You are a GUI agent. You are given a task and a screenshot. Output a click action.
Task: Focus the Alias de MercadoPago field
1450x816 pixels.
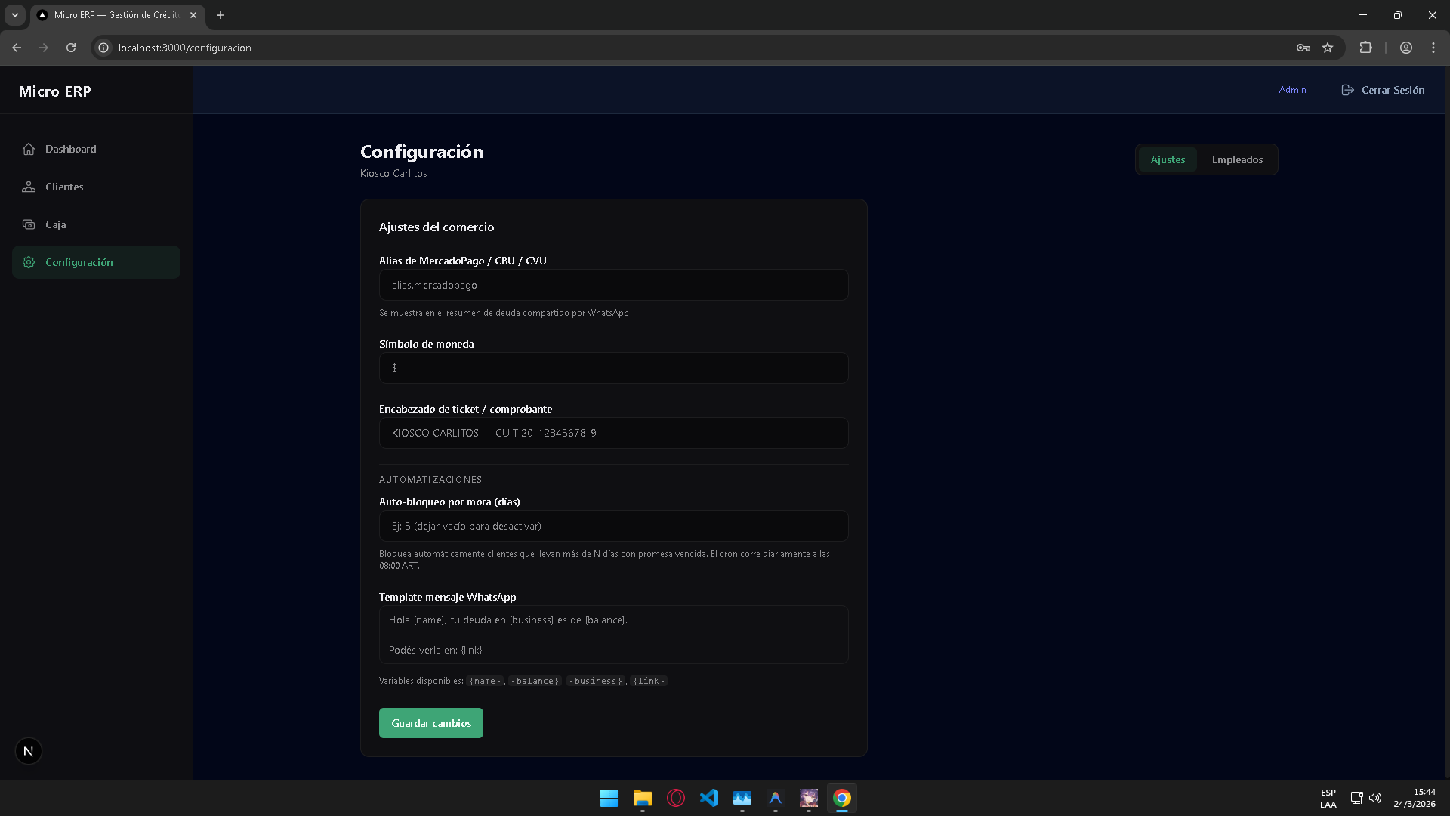coord(613,285)
